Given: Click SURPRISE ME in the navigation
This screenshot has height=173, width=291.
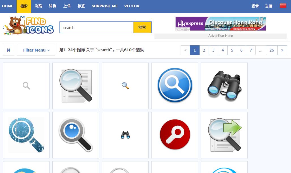Looking at the screenshot, I should [x=104, y=6].
